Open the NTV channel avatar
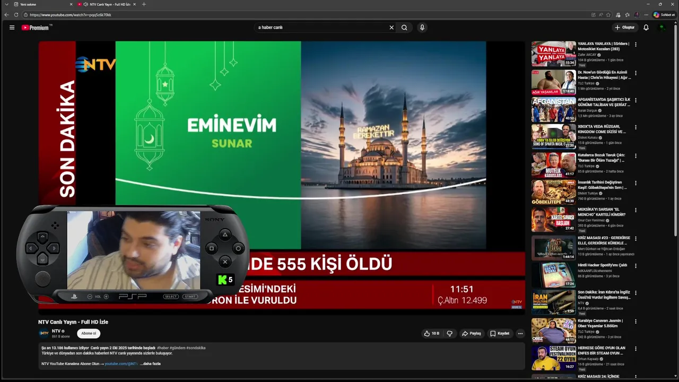 coord(43,333)
